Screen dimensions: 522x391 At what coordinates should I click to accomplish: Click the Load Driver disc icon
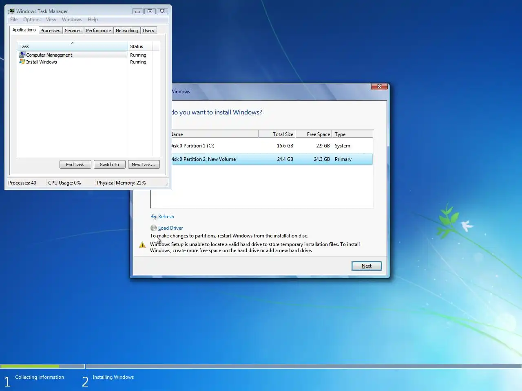(x=154, y=228)
